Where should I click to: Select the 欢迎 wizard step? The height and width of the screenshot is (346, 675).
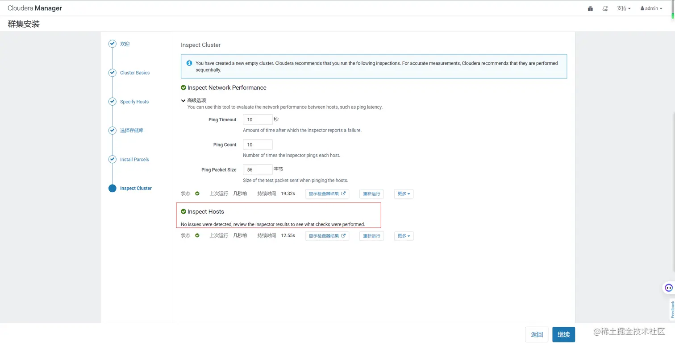pyautogui.click(x=125, y=44)
